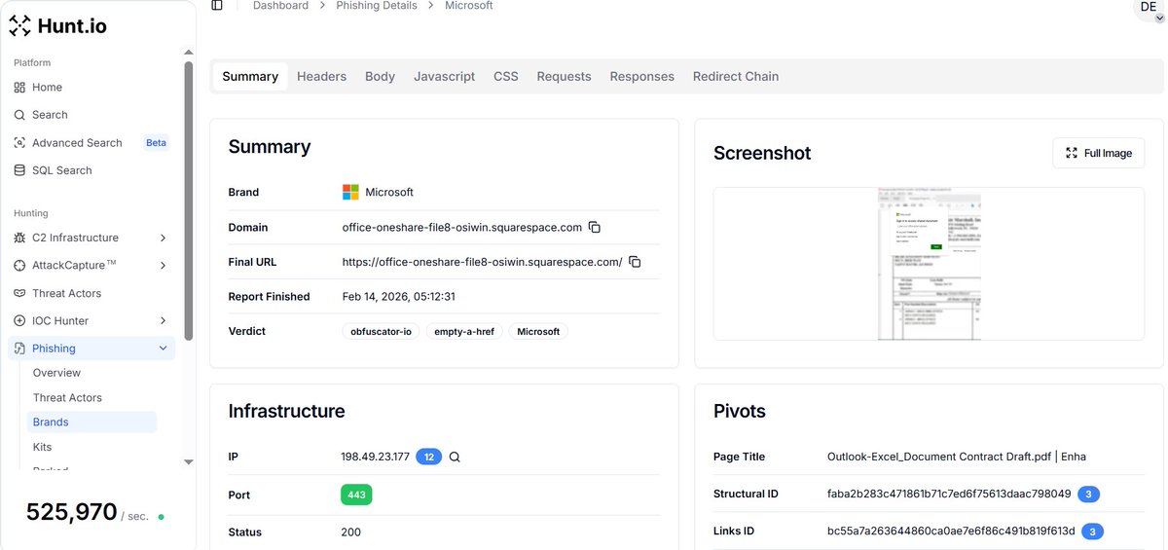The image size is (1168, 550).
Task: Select Brands under Phishing
Action: point(91,422)
